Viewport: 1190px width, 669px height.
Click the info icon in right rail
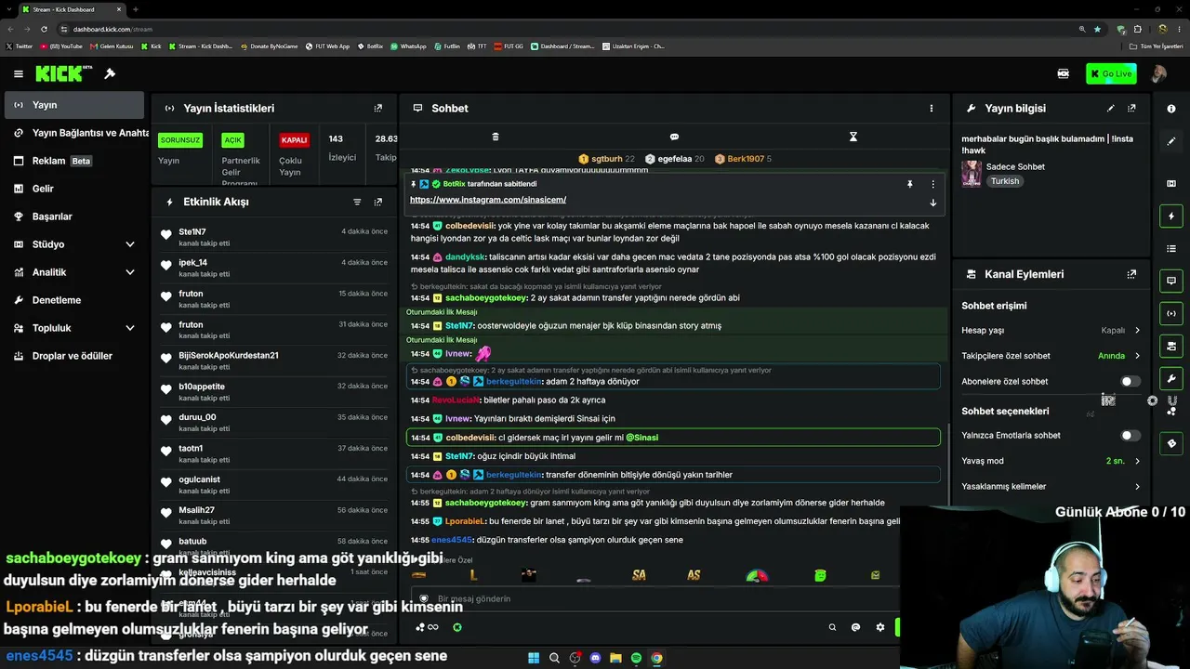[x=1171, y=109]
